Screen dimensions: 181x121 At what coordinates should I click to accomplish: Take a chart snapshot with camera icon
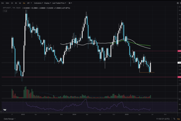point(178,3)
